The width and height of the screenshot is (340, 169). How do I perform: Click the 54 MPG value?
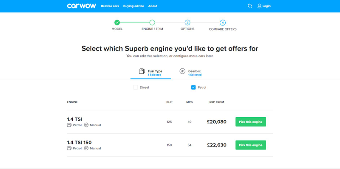190,145
